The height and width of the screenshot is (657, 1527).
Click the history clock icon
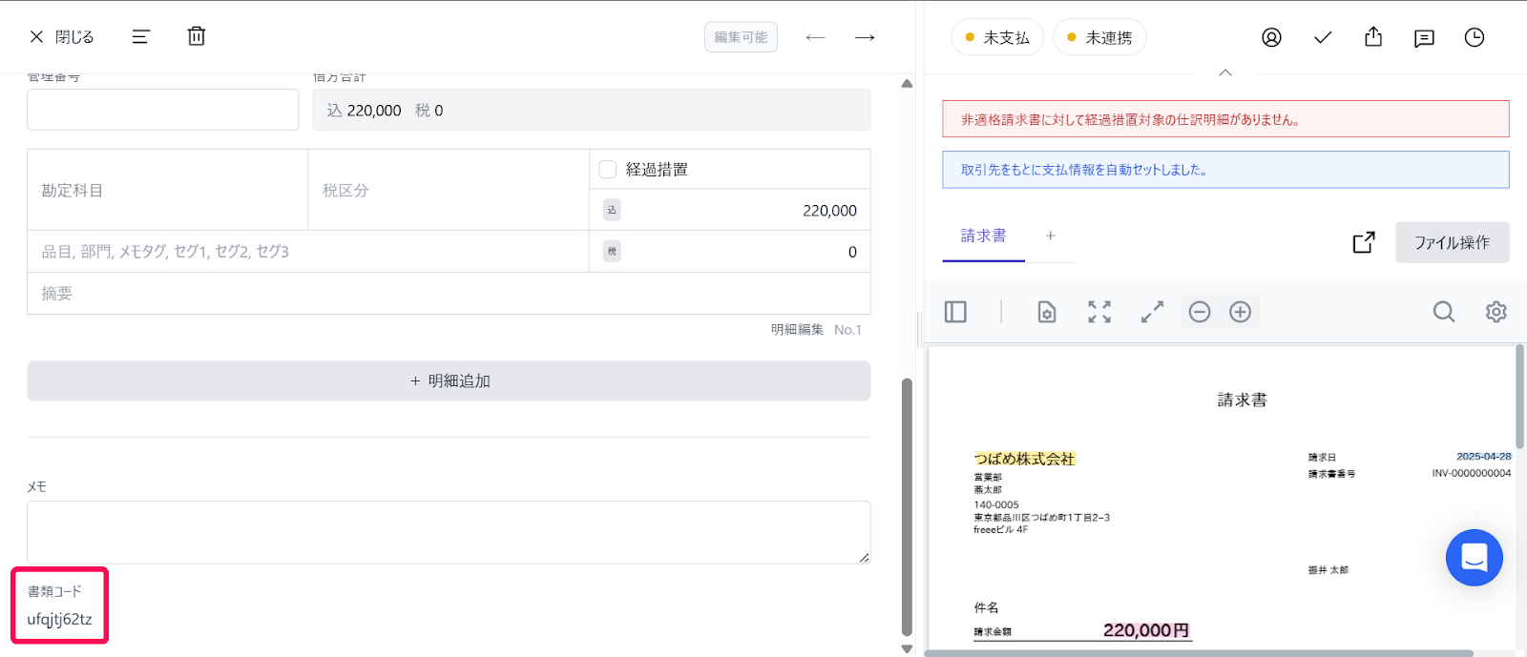point(1475,37)
